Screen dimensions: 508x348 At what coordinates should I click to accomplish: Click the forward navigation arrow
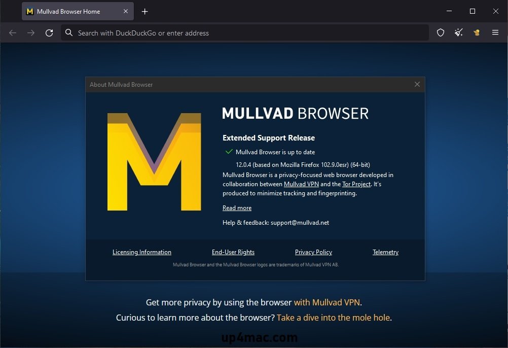tap(30, 32)
